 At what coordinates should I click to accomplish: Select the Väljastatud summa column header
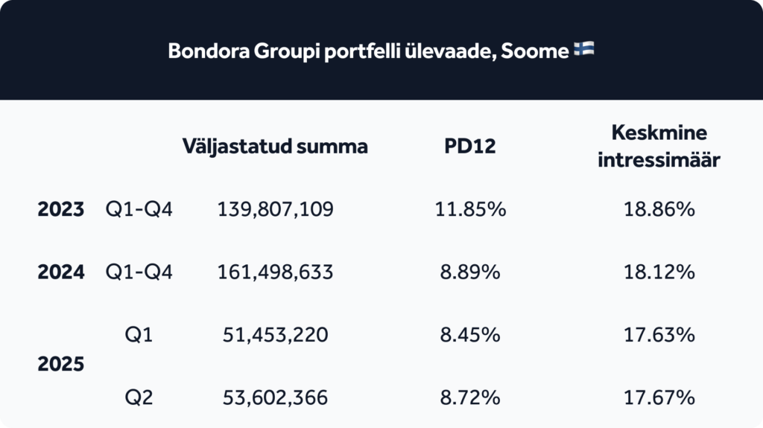pos(275,146)
